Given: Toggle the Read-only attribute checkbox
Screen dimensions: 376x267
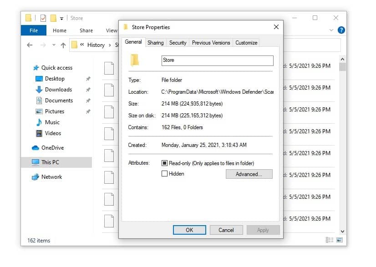Looking at the screenshot, I should 164,163.
